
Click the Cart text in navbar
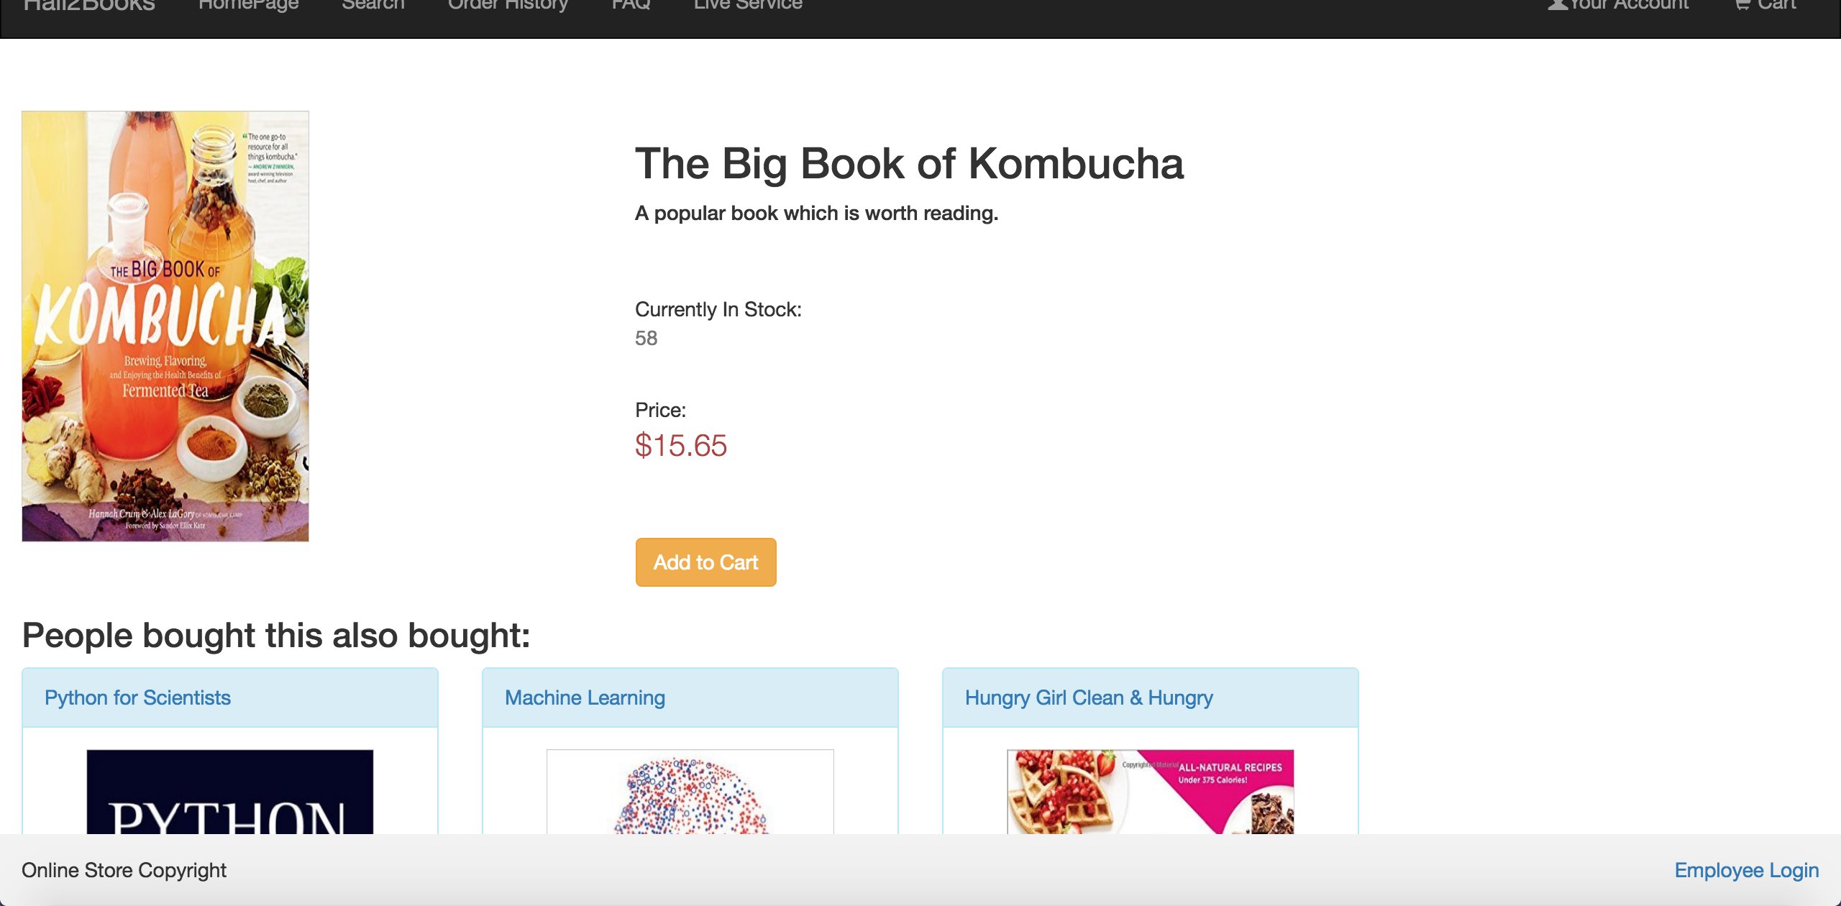pyautogui.click(x=1776, y=6)
